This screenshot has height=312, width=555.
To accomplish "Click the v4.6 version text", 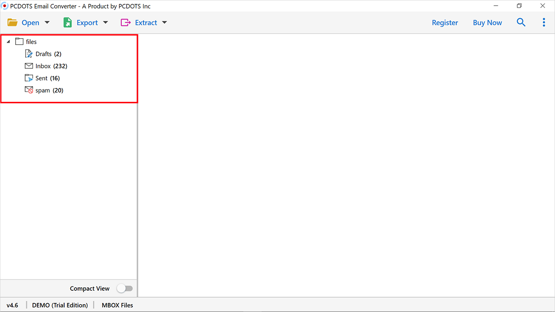I will 12,305.
